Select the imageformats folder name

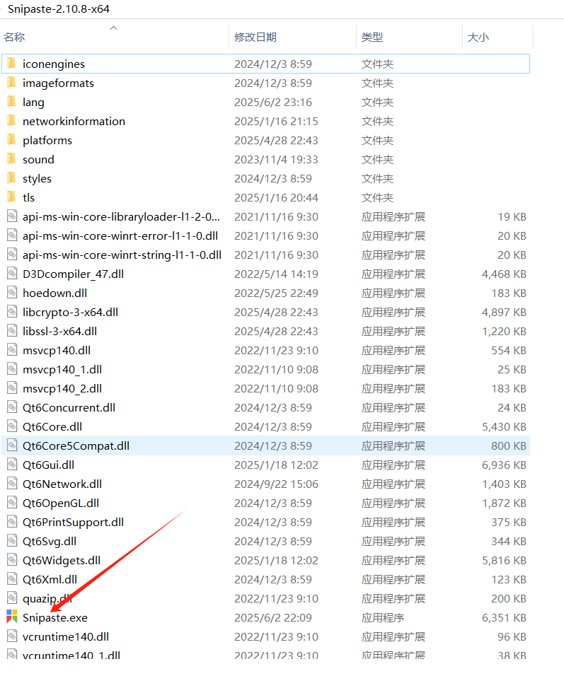58,83
